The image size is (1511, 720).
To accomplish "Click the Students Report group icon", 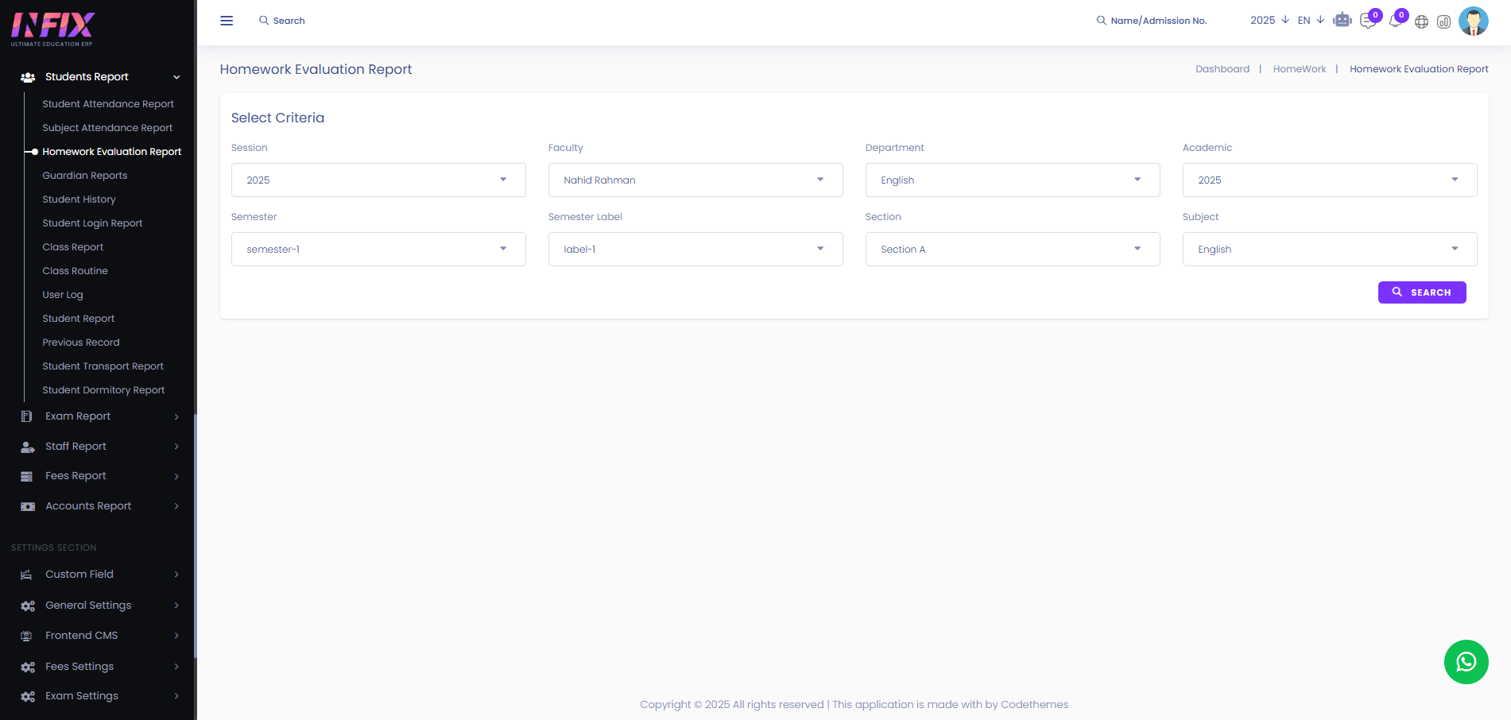I will click(28, 77).
